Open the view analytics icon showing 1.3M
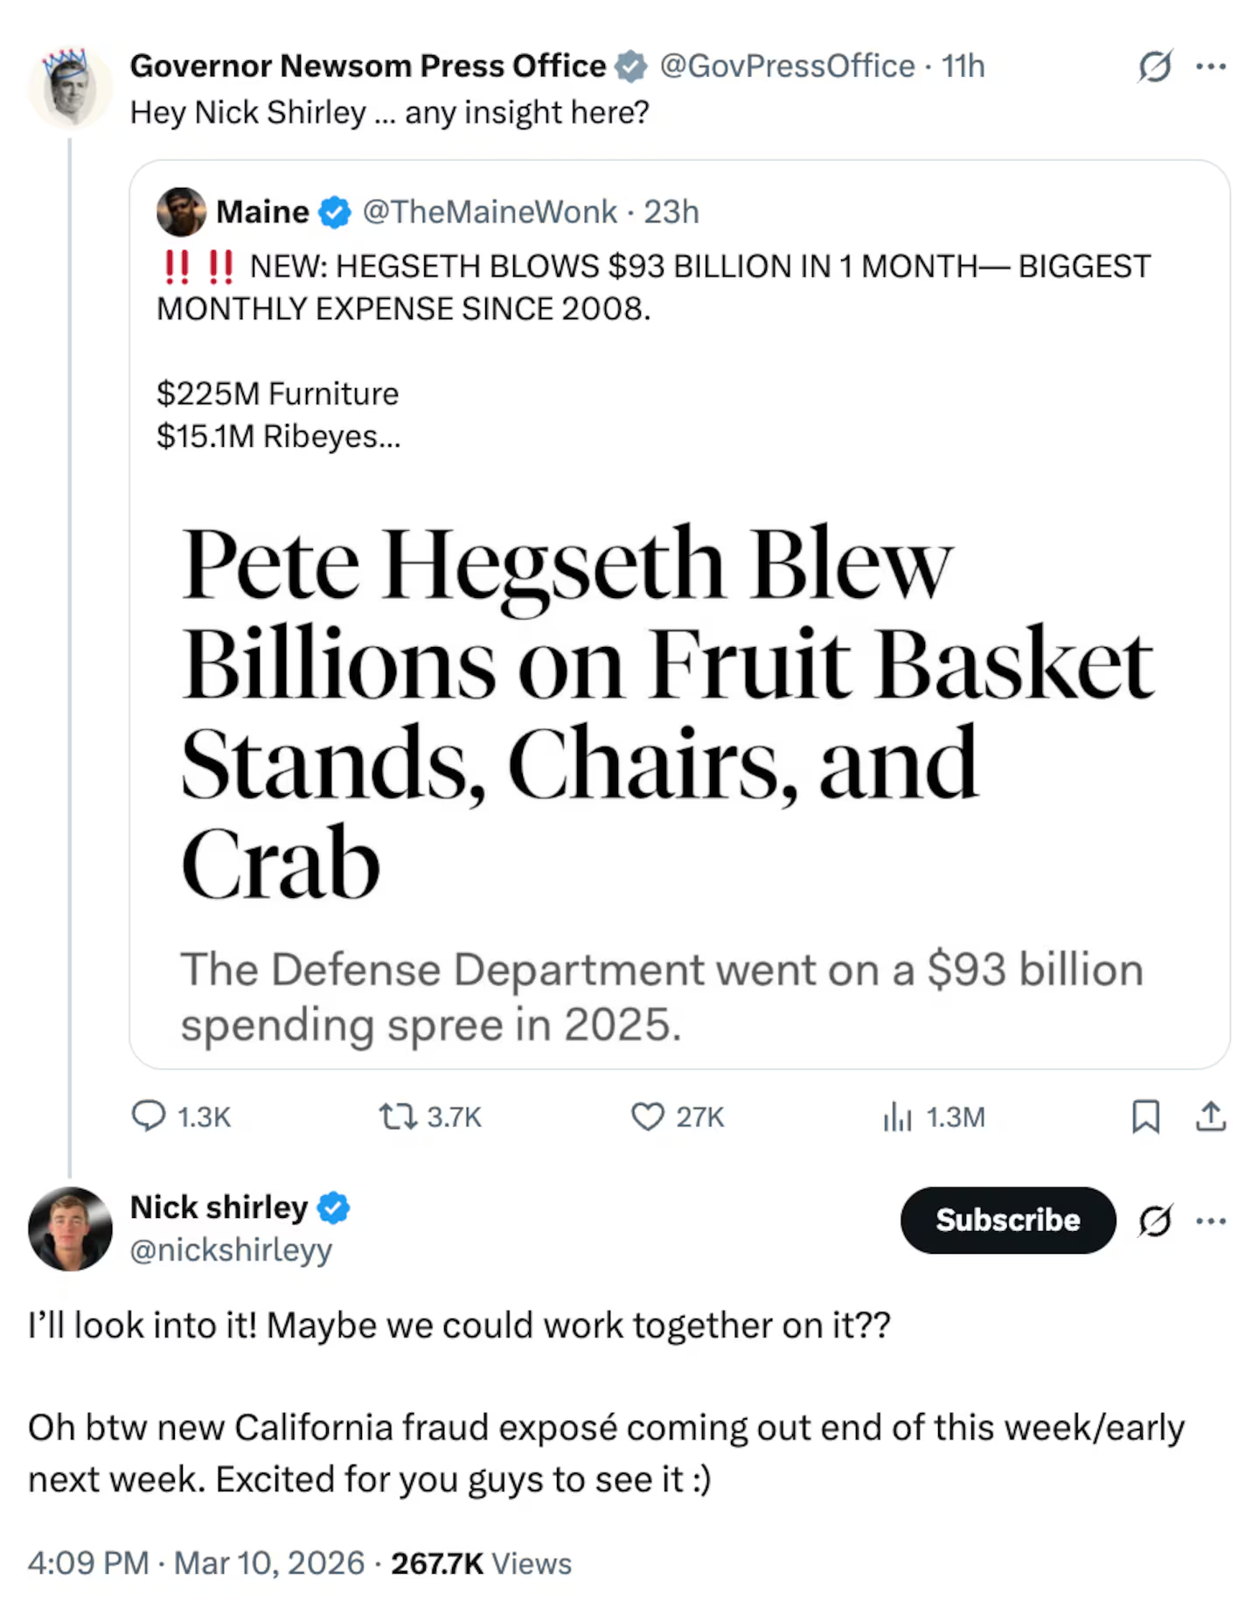This screenshot has height=1614, width=1259. click(x=897, y=1117)
